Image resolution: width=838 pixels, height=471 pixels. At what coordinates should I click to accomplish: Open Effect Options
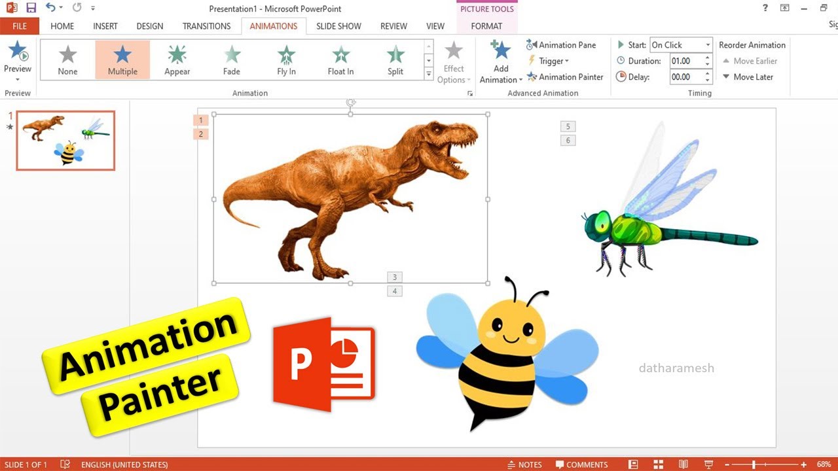[454, 62]
